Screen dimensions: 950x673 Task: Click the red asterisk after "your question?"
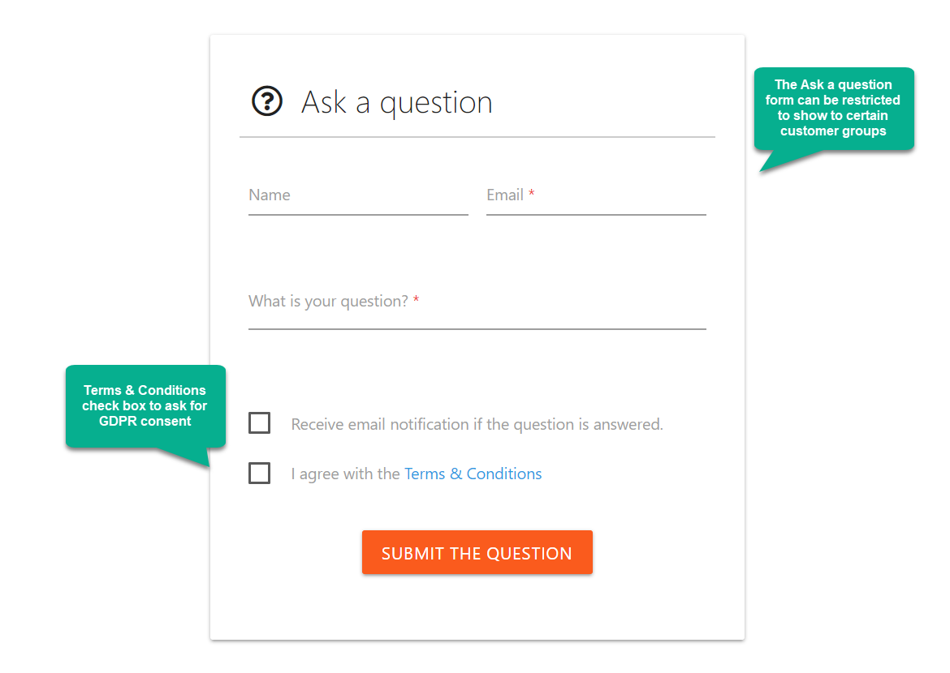[417, 299]
